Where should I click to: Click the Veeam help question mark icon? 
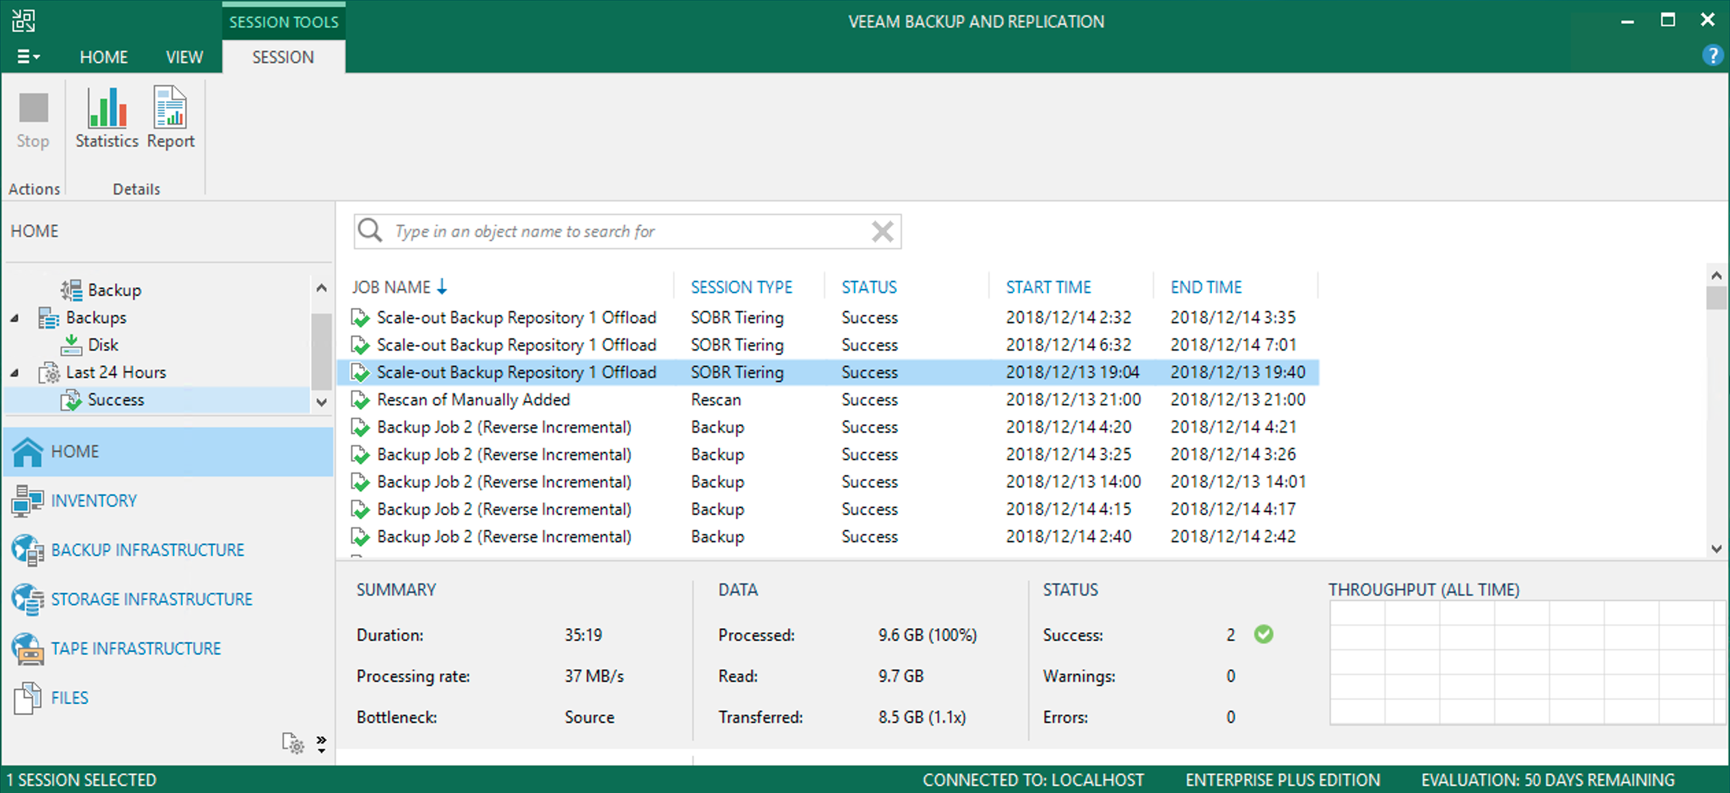tap(1712, 55)
